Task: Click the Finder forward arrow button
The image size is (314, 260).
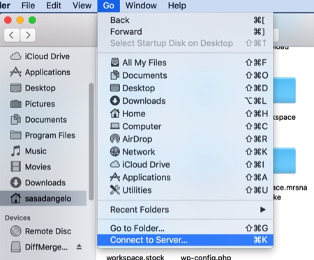Action: click(28, 36)
